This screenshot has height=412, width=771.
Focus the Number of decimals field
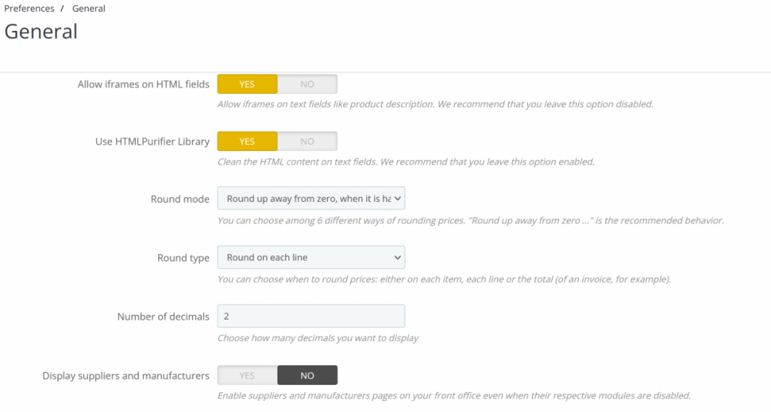pyautogui.click(x=311, y=316)
